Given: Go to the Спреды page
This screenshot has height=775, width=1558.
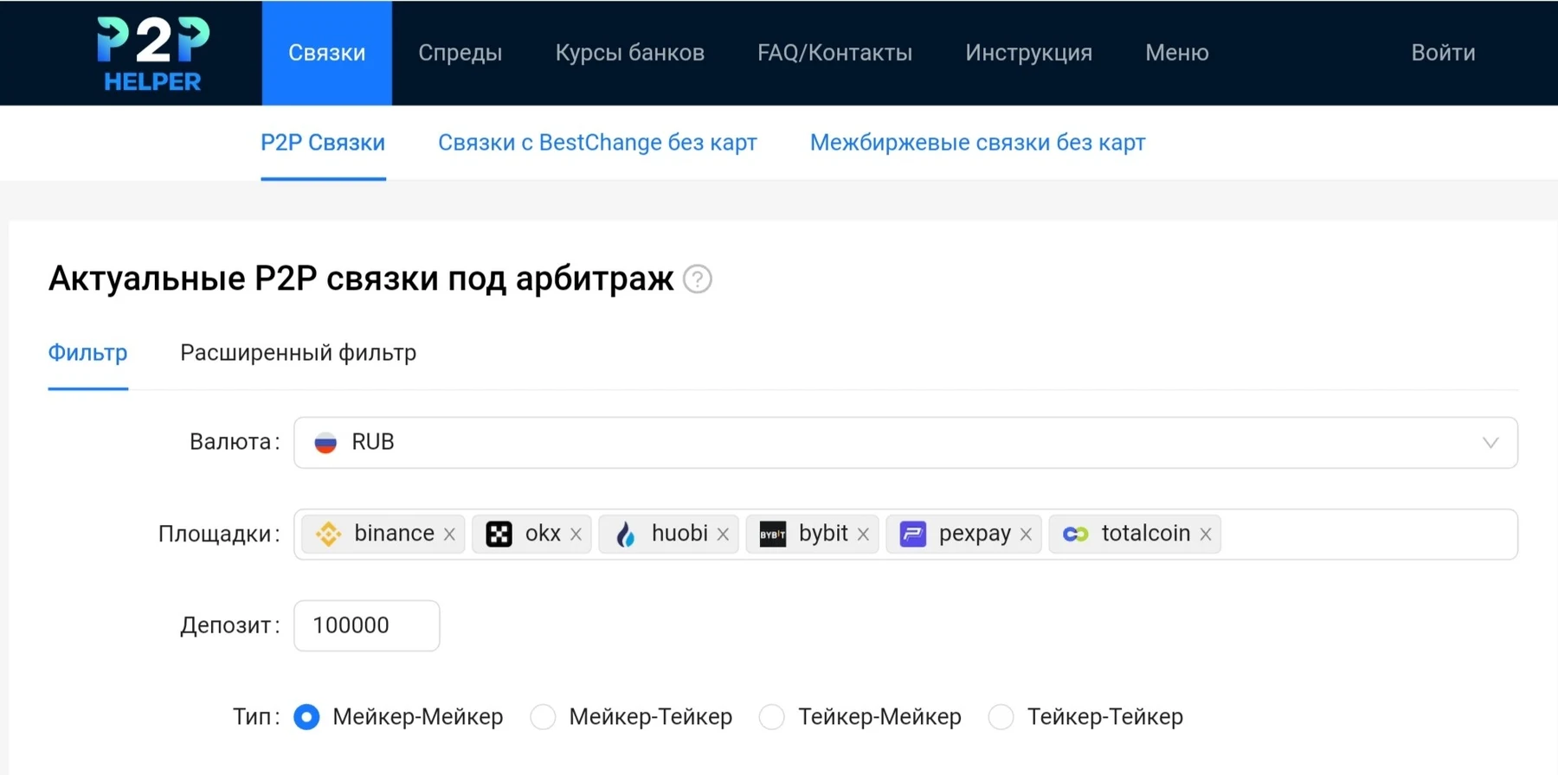Looking at the screenshot, I should (460, 53).
